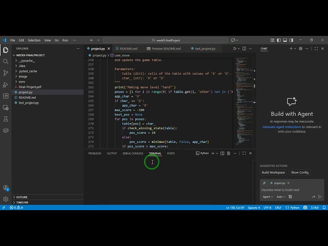Toggle the primary side bar layout button

coord(278,40)
